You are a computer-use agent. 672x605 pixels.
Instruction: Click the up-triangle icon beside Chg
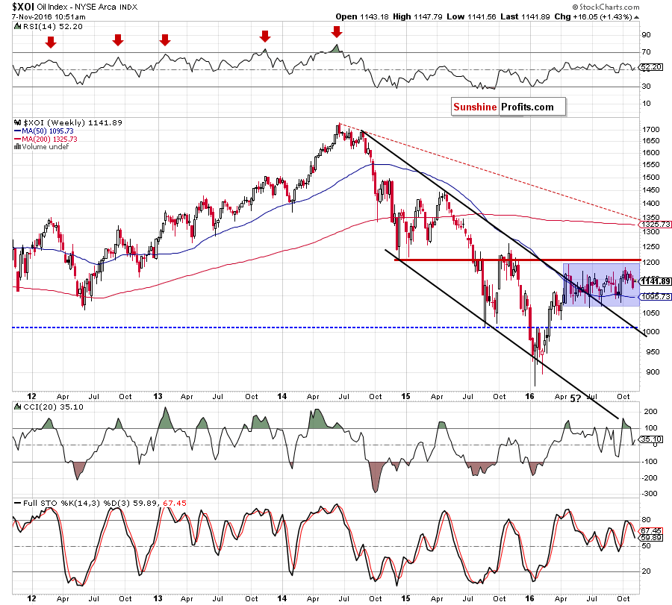(x=636, y=17)
